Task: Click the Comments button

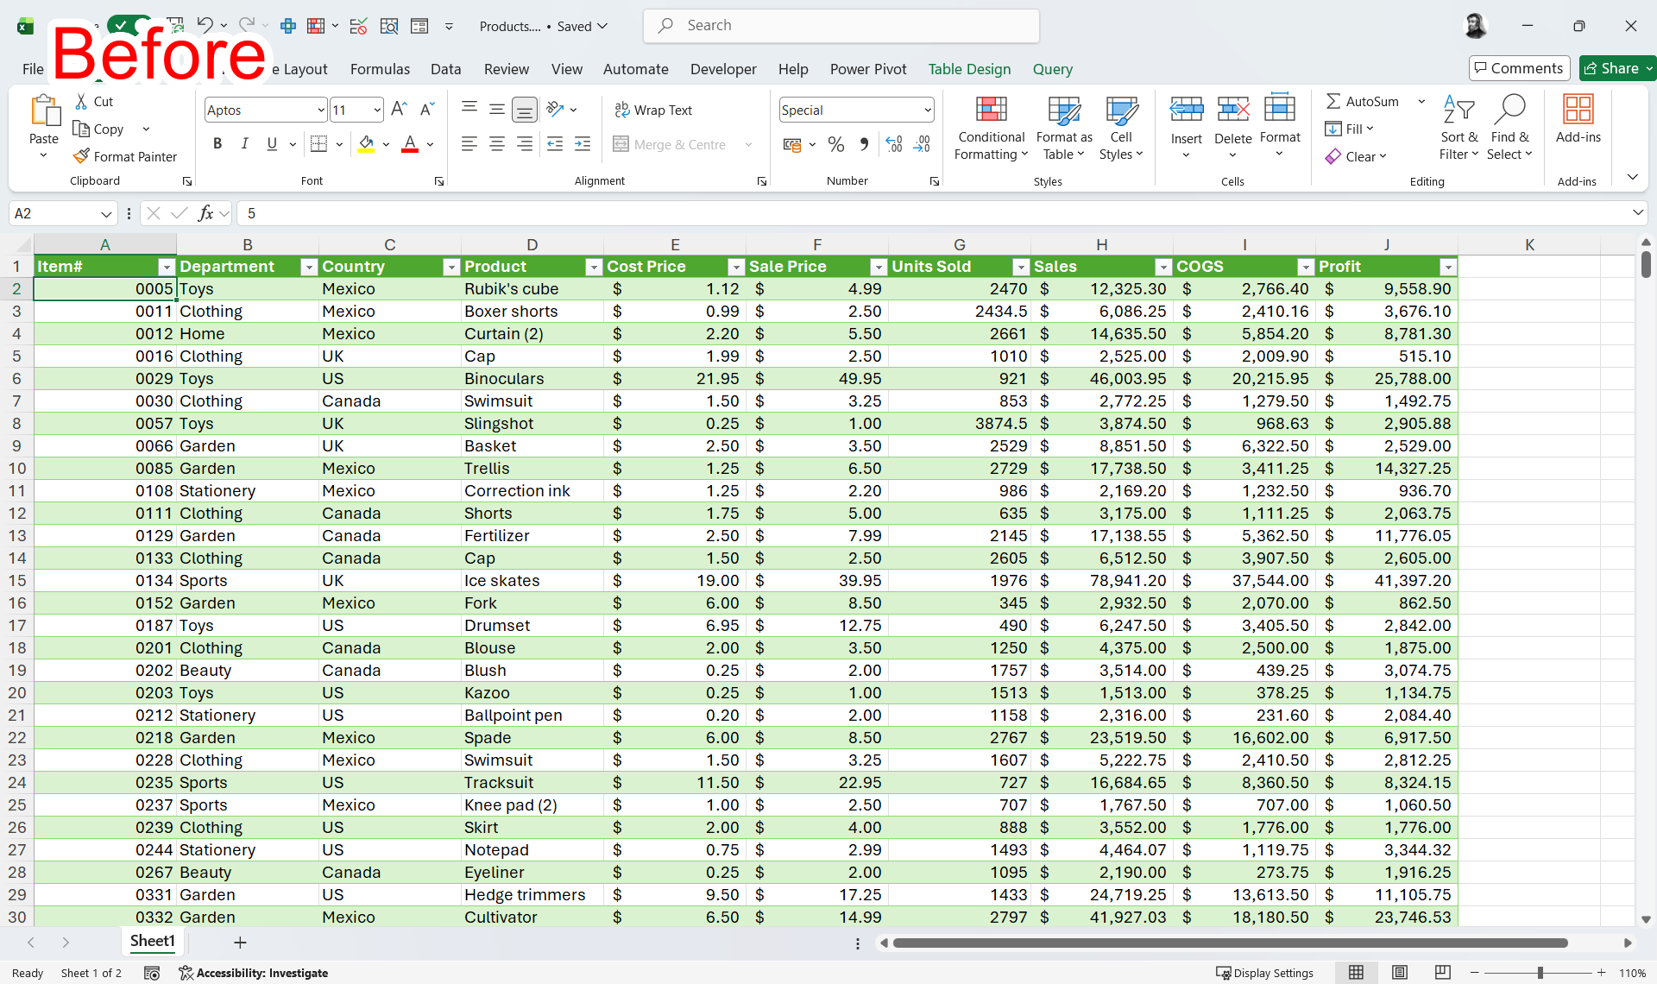Action: pos(1519,68)
